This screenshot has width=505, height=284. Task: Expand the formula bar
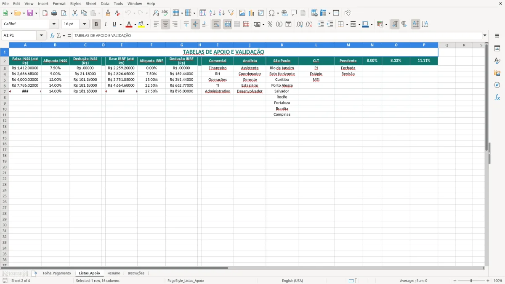click(485, 36)
